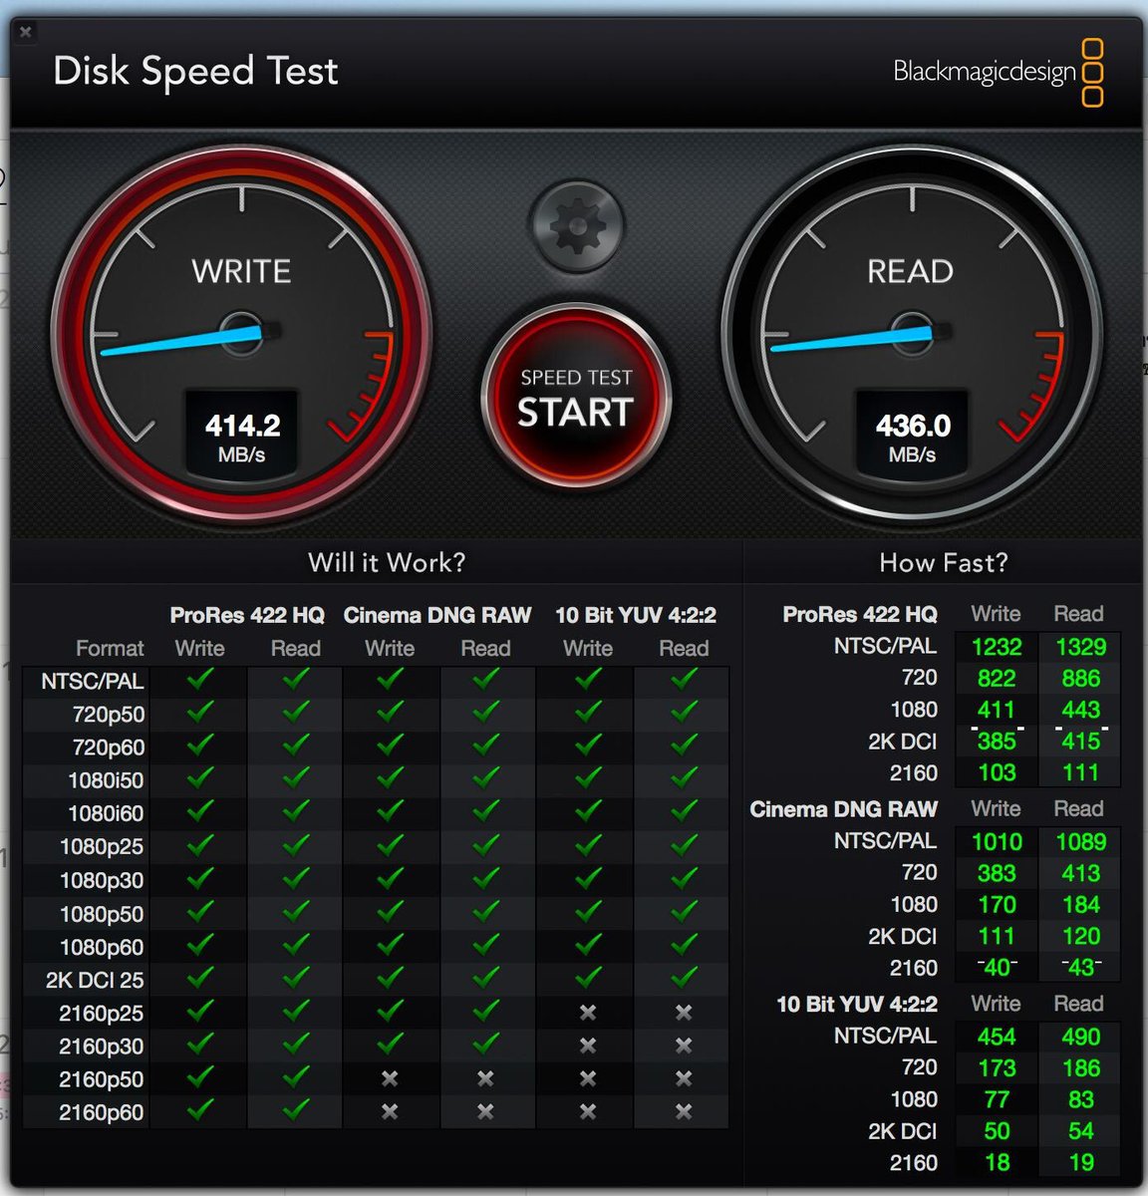Viewport: 1148px width, 1196px height.
Task: Start the speed test
Action: click(576, 398)
